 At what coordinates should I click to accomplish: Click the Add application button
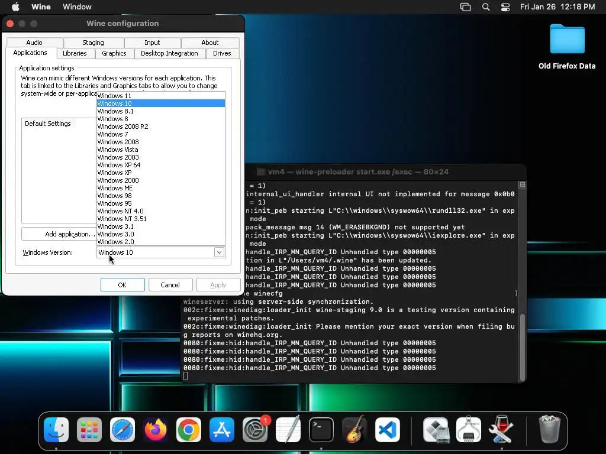(x=59, y=234)
